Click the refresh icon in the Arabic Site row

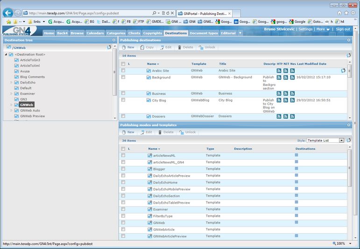[x=343, y=71]
